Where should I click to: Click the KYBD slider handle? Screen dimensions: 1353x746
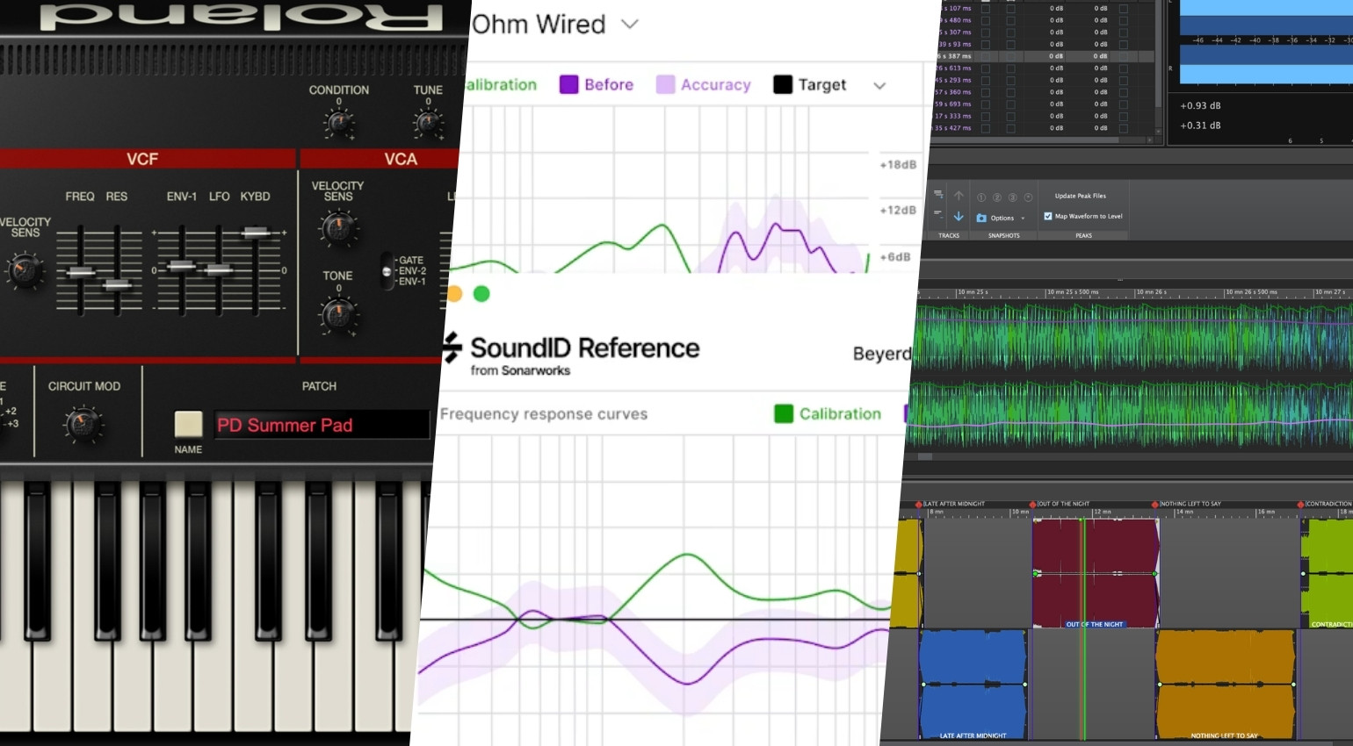click(256, 232)
